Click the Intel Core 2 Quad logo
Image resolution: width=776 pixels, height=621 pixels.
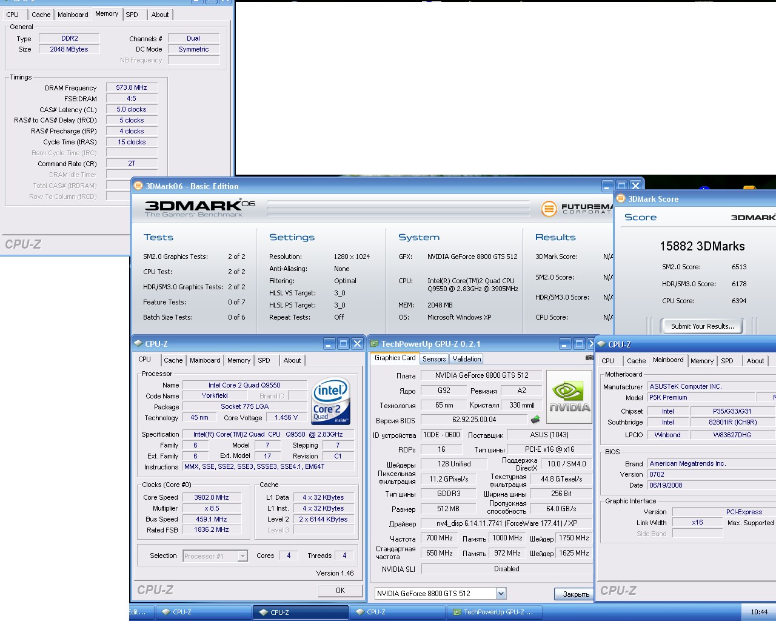tap(330, 401)
